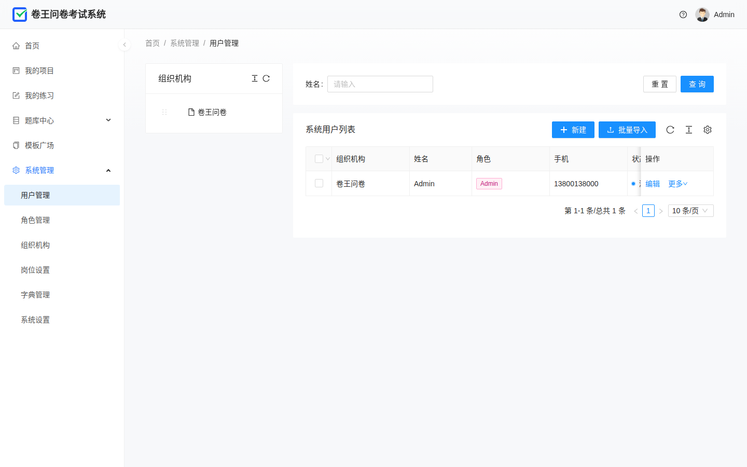Open column settings gear icon
This screenshot has width=747, height=467.
point(708,130)
